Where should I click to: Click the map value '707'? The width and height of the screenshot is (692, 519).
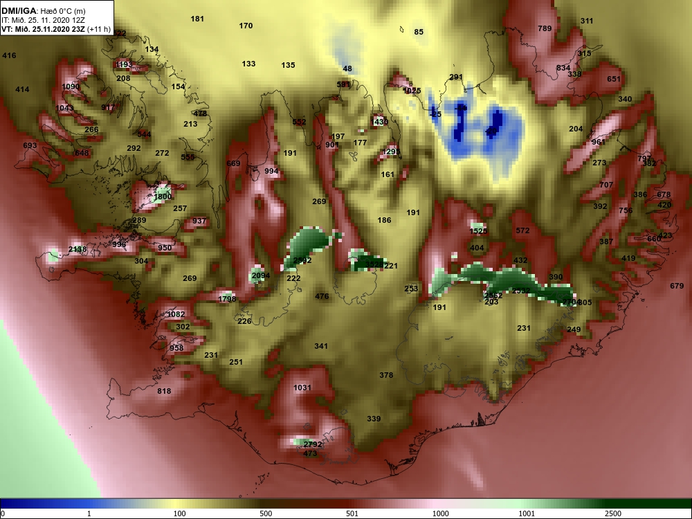pyautogui.click(x=606, y=185)
